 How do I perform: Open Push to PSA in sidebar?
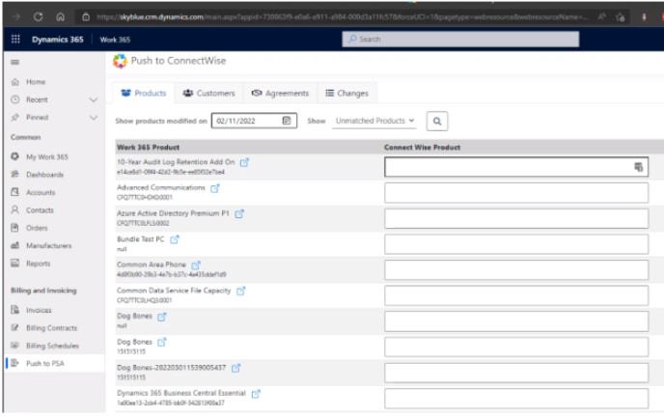click(54, 363)
